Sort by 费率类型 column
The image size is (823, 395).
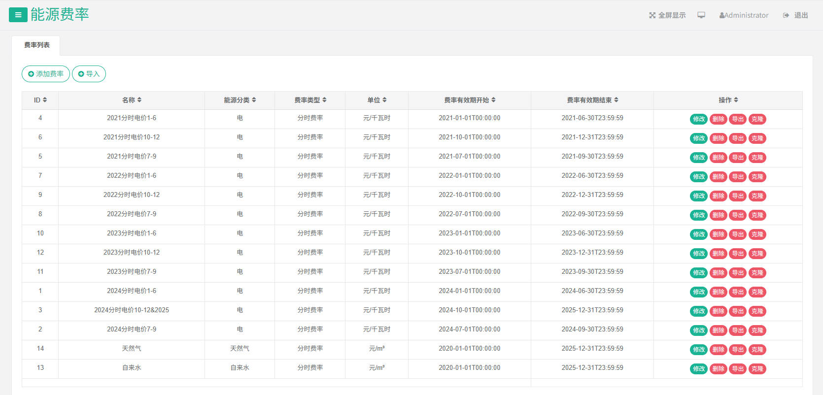pos(310,100)
